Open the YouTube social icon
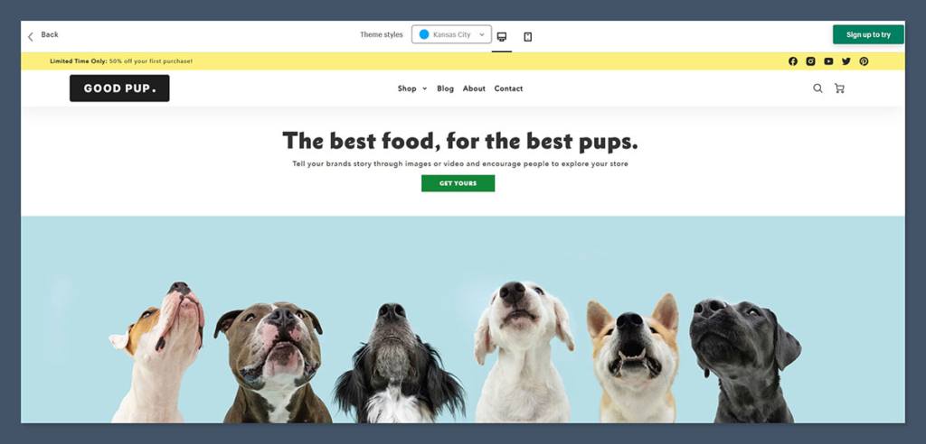The image size is (926, 444). (x=828, y=61)
